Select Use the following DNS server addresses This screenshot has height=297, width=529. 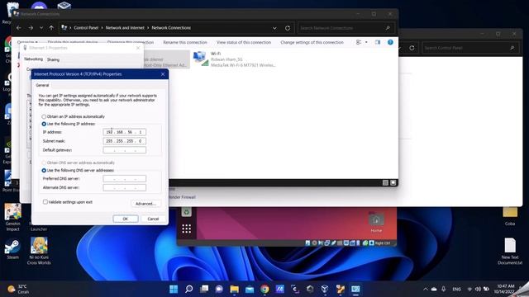(x=44, y=171)
